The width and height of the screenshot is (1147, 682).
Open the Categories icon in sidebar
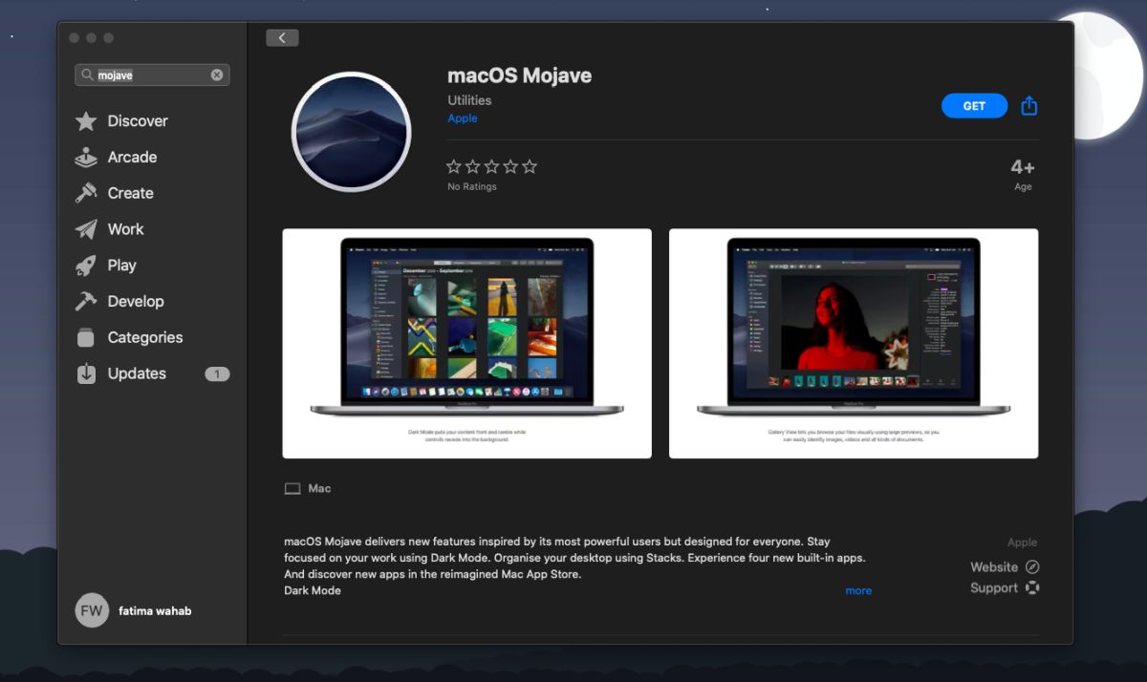coord(86,337)
